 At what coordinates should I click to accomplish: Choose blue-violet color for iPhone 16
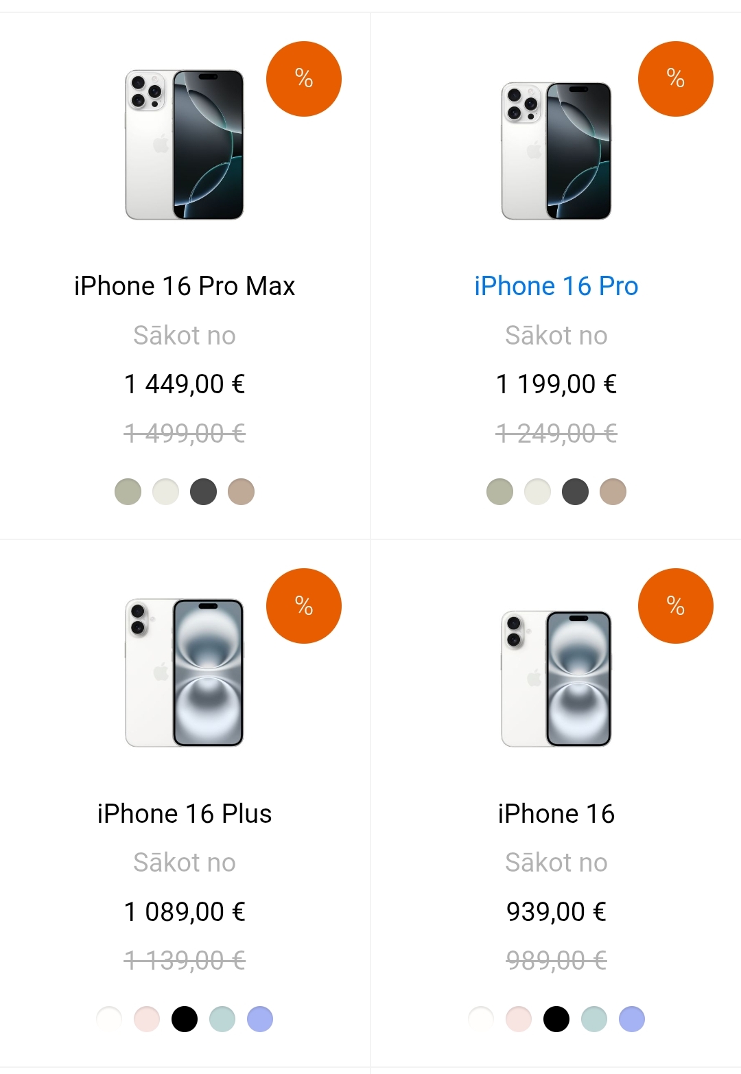(632, 1019)
